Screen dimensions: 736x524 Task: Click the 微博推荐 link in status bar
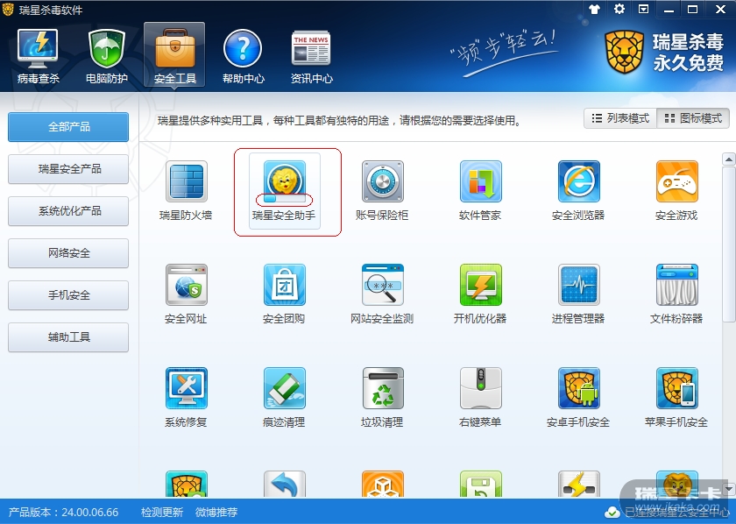tap(216, 512)
